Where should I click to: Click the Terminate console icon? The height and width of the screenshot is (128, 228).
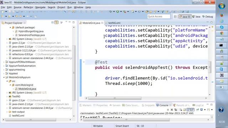tap(168, 110)
